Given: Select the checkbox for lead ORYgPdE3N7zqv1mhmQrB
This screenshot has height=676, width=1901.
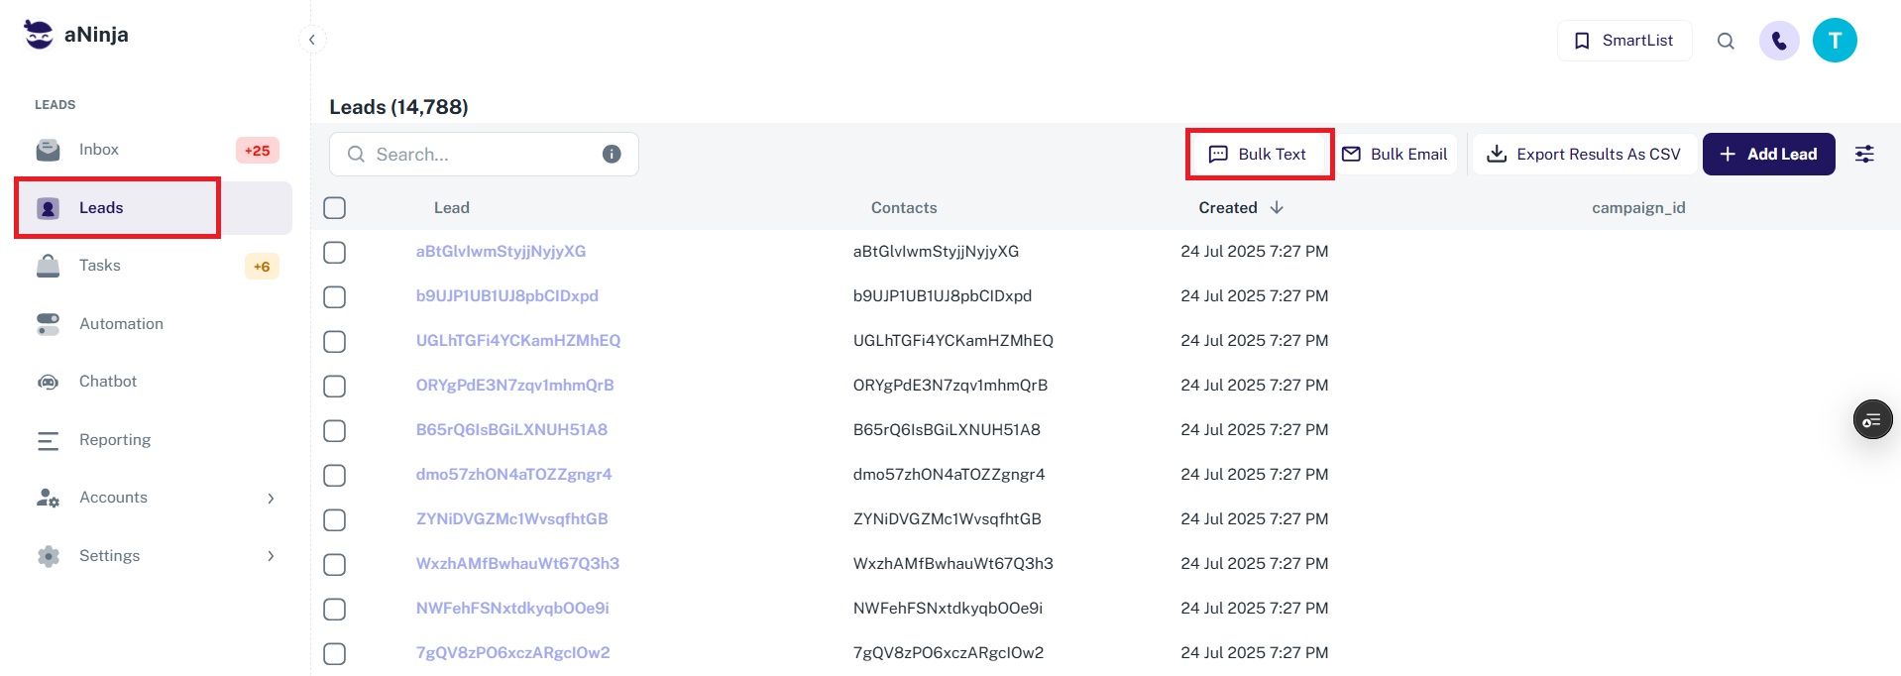Looking at the screenshot, I should [x=335, y=387].
